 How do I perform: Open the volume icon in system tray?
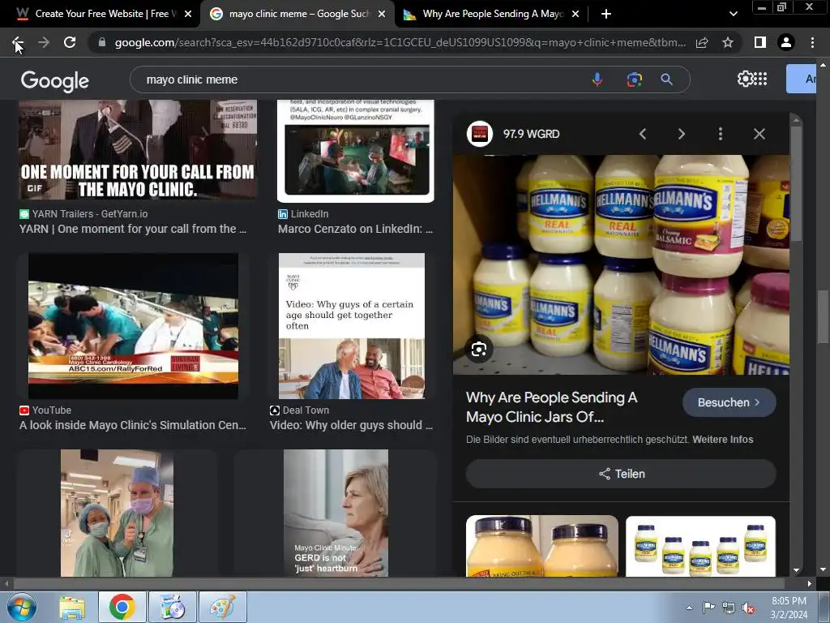[x=748, y=608]
